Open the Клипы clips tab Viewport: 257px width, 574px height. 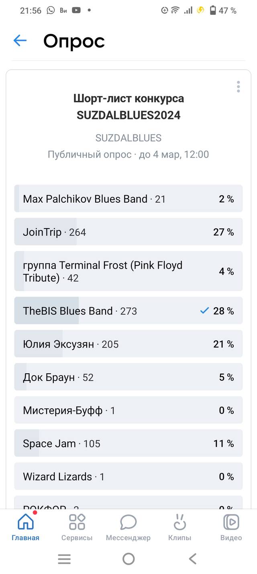click(x=179, y=527)
